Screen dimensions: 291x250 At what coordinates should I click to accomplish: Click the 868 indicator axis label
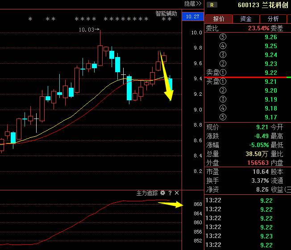(x=198, y=204)
